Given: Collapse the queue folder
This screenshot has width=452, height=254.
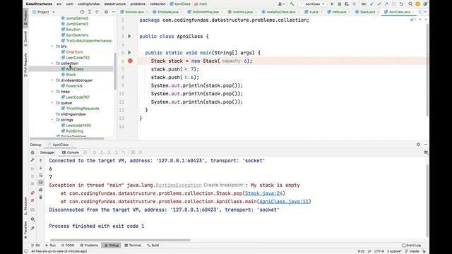Looking at the screenshot, I should pos(52,103).
